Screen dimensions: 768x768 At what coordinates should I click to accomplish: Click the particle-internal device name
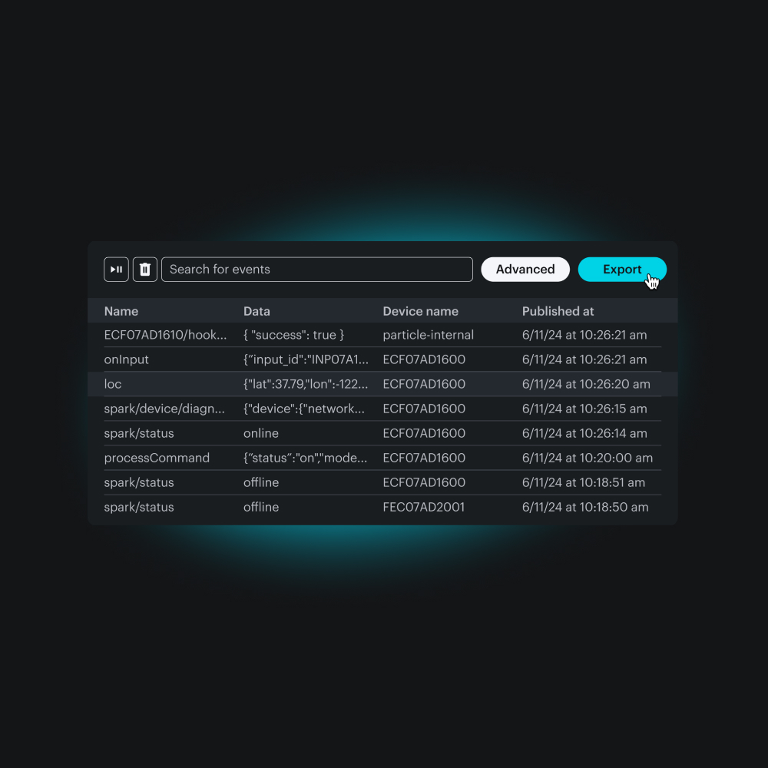(428, 335)
